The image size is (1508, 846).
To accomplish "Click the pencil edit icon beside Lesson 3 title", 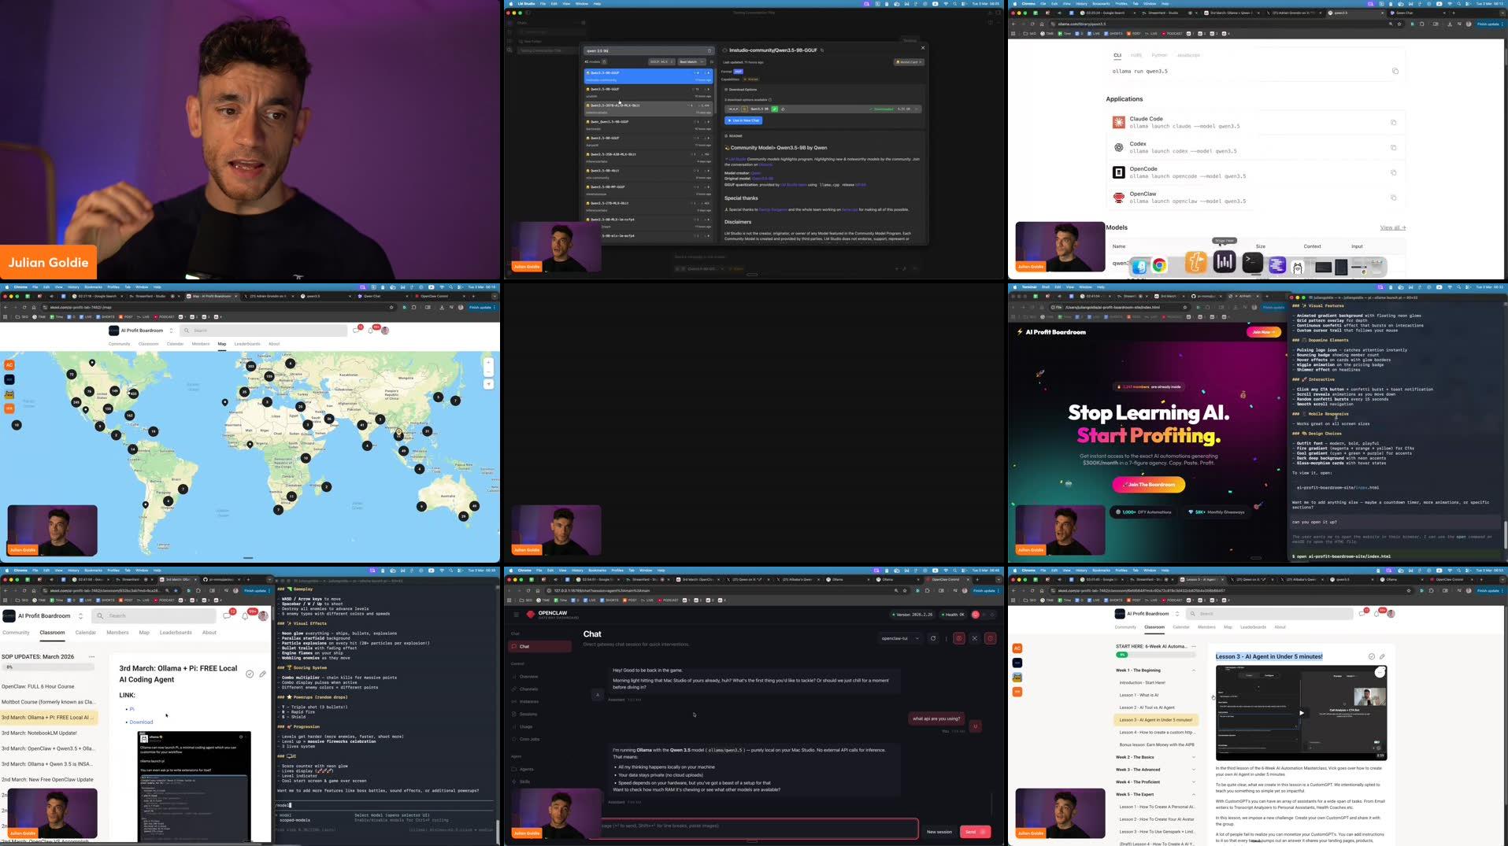I will point(1382,656).
